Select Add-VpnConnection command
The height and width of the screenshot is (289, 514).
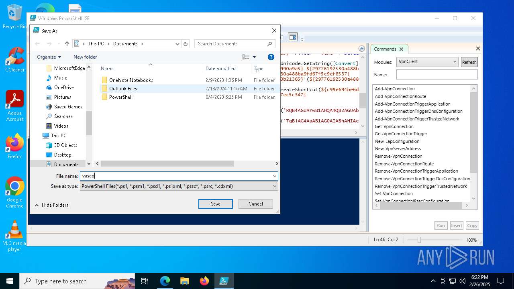click(395, 89)
